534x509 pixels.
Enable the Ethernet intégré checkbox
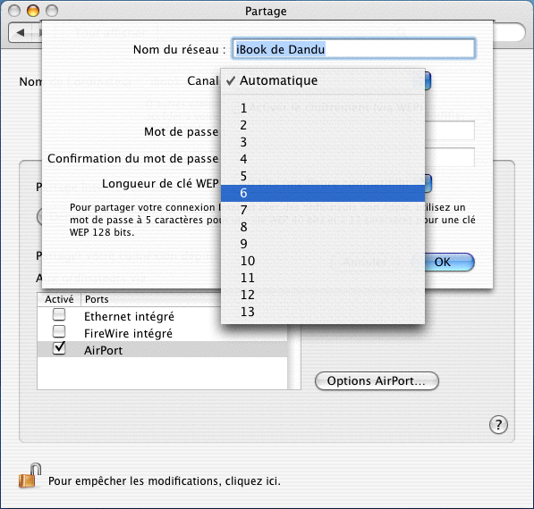[x=59, y=315]
